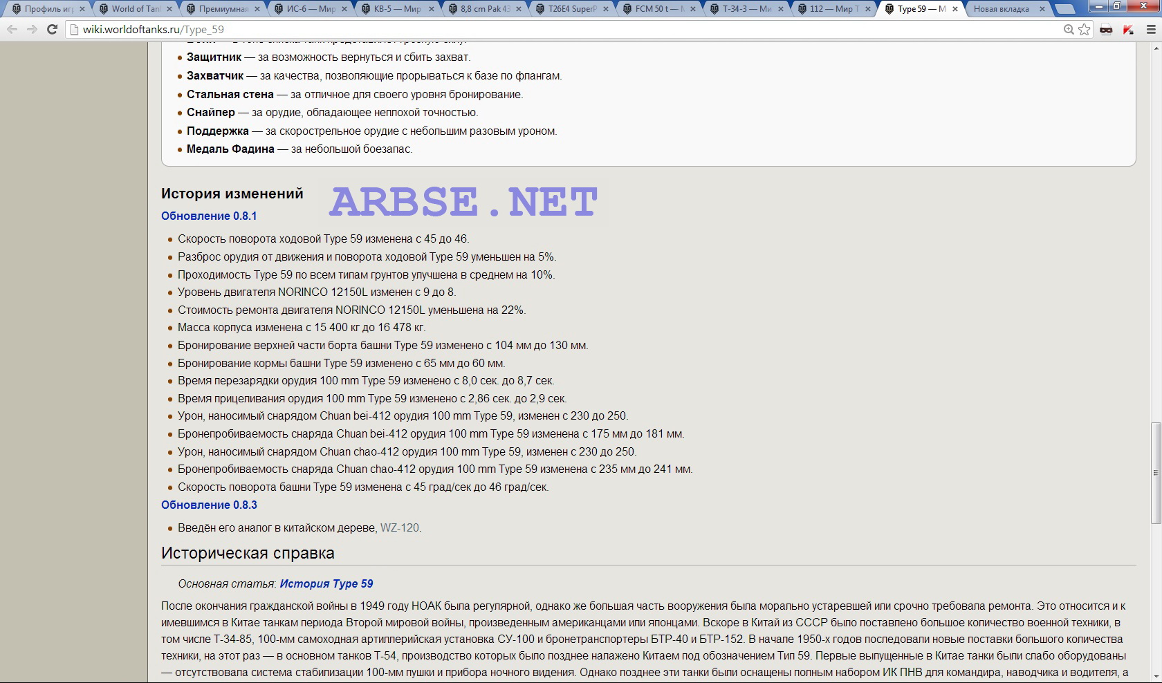Close the 'Премиумная' tab

click(257, 9)
